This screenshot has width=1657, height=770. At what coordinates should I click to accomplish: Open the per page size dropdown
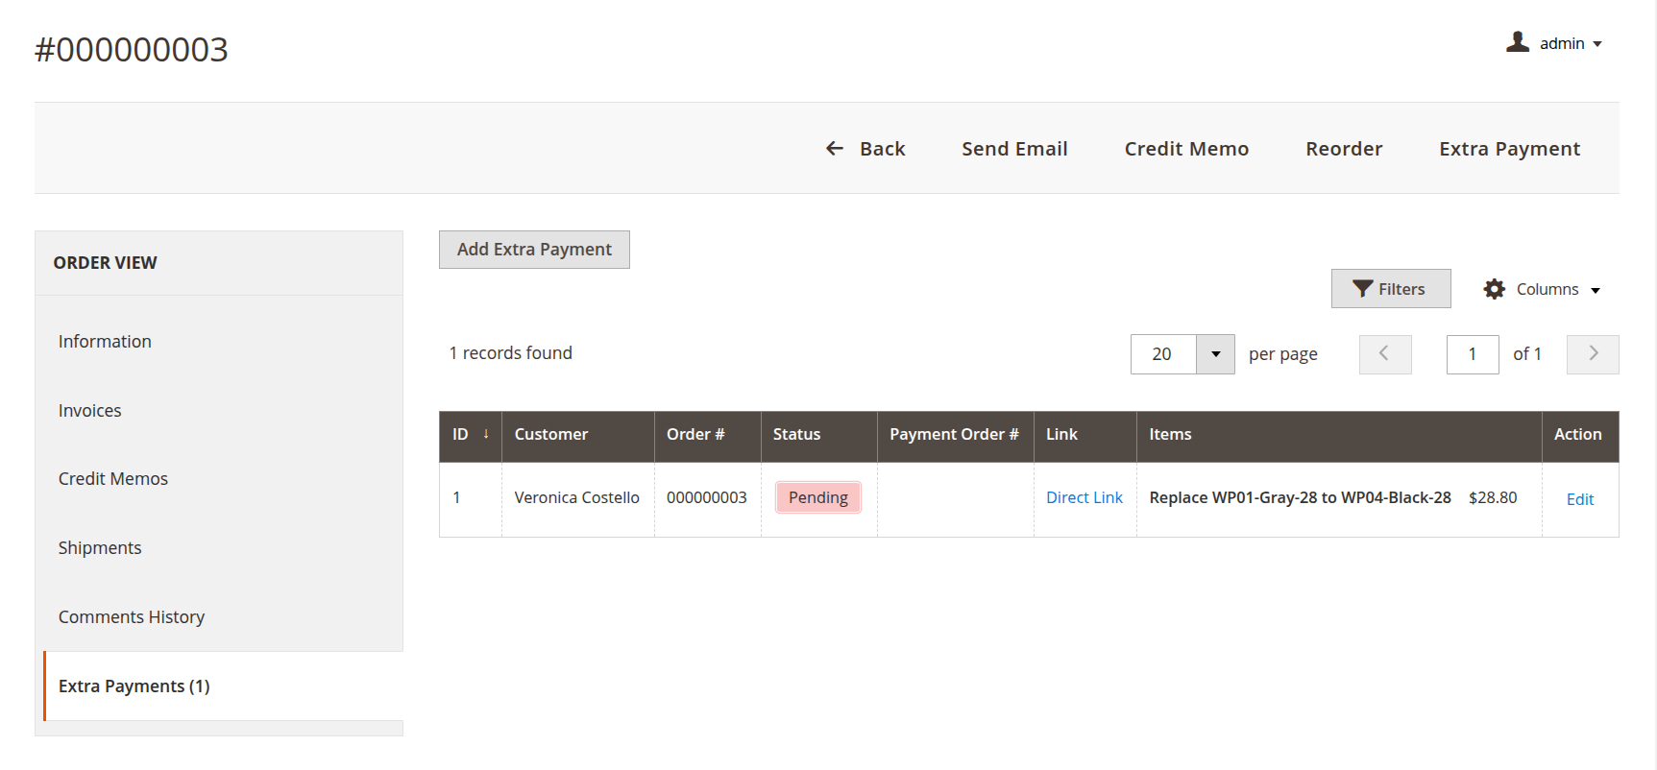1215,354
